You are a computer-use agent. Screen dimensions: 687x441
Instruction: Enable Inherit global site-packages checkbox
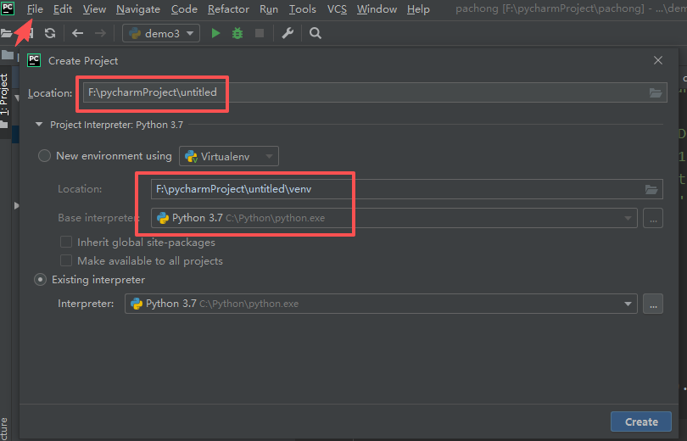pos(66,243)
